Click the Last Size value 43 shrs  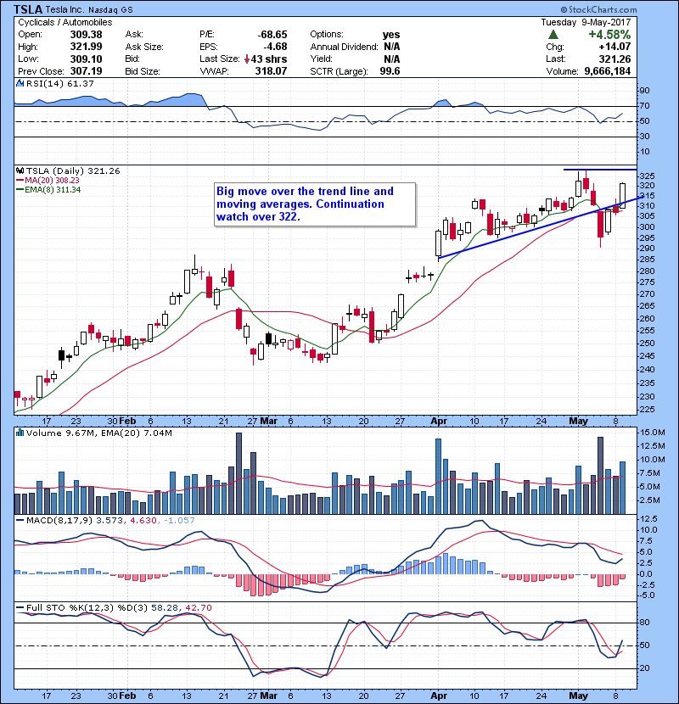269,59
